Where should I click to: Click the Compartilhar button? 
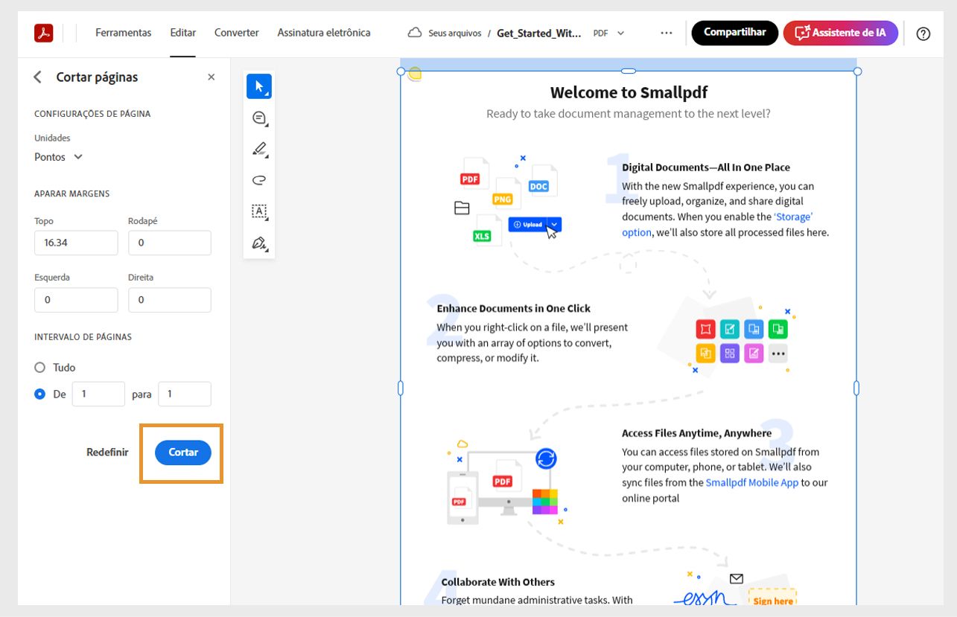click(x=735, y=33)
